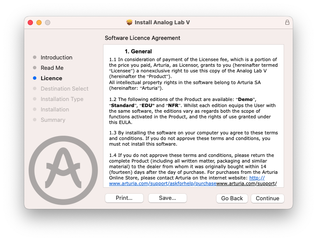Click the Go Back button
The height and width of the screenshot is (241, 317).
coord(232,198)
